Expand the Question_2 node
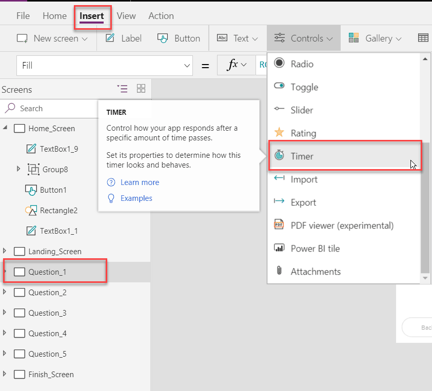432x391 pixels. click(5, 292)
